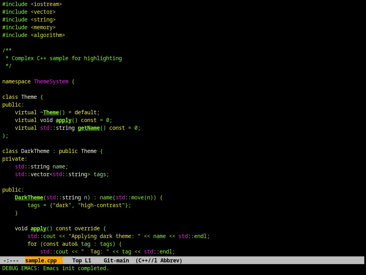The height and width of the screenshot is (275, 366).
Task: Click the echo area message 'Emacs init completed.'
Action: click(76, 268)
